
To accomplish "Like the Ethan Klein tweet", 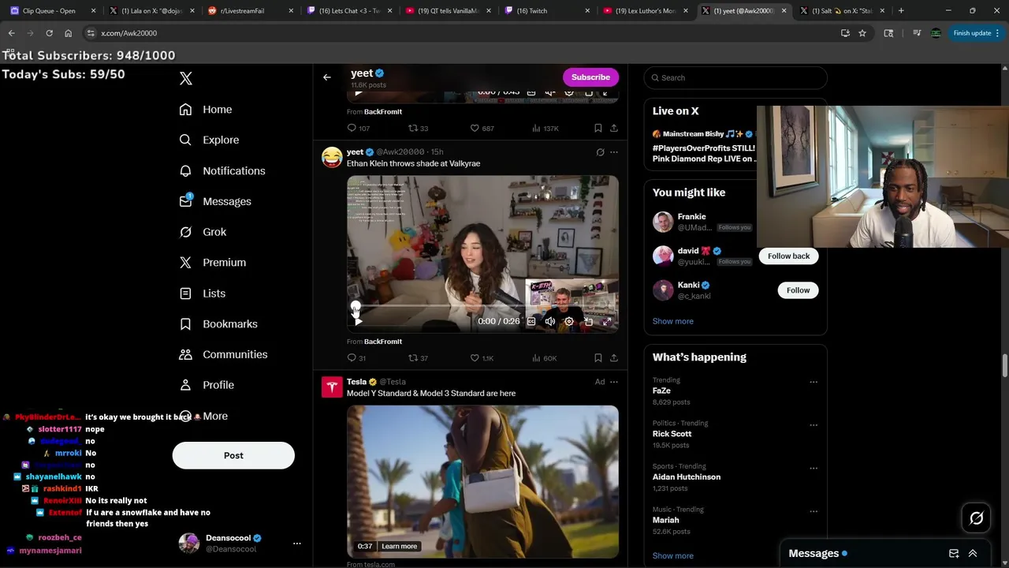I will click(482, 358).
